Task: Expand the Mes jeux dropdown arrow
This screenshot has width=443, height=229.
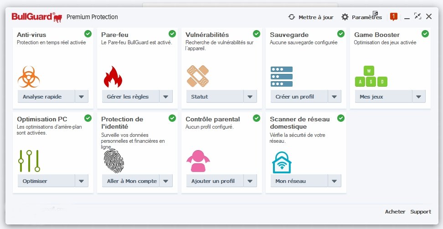Action: [419, 96]
